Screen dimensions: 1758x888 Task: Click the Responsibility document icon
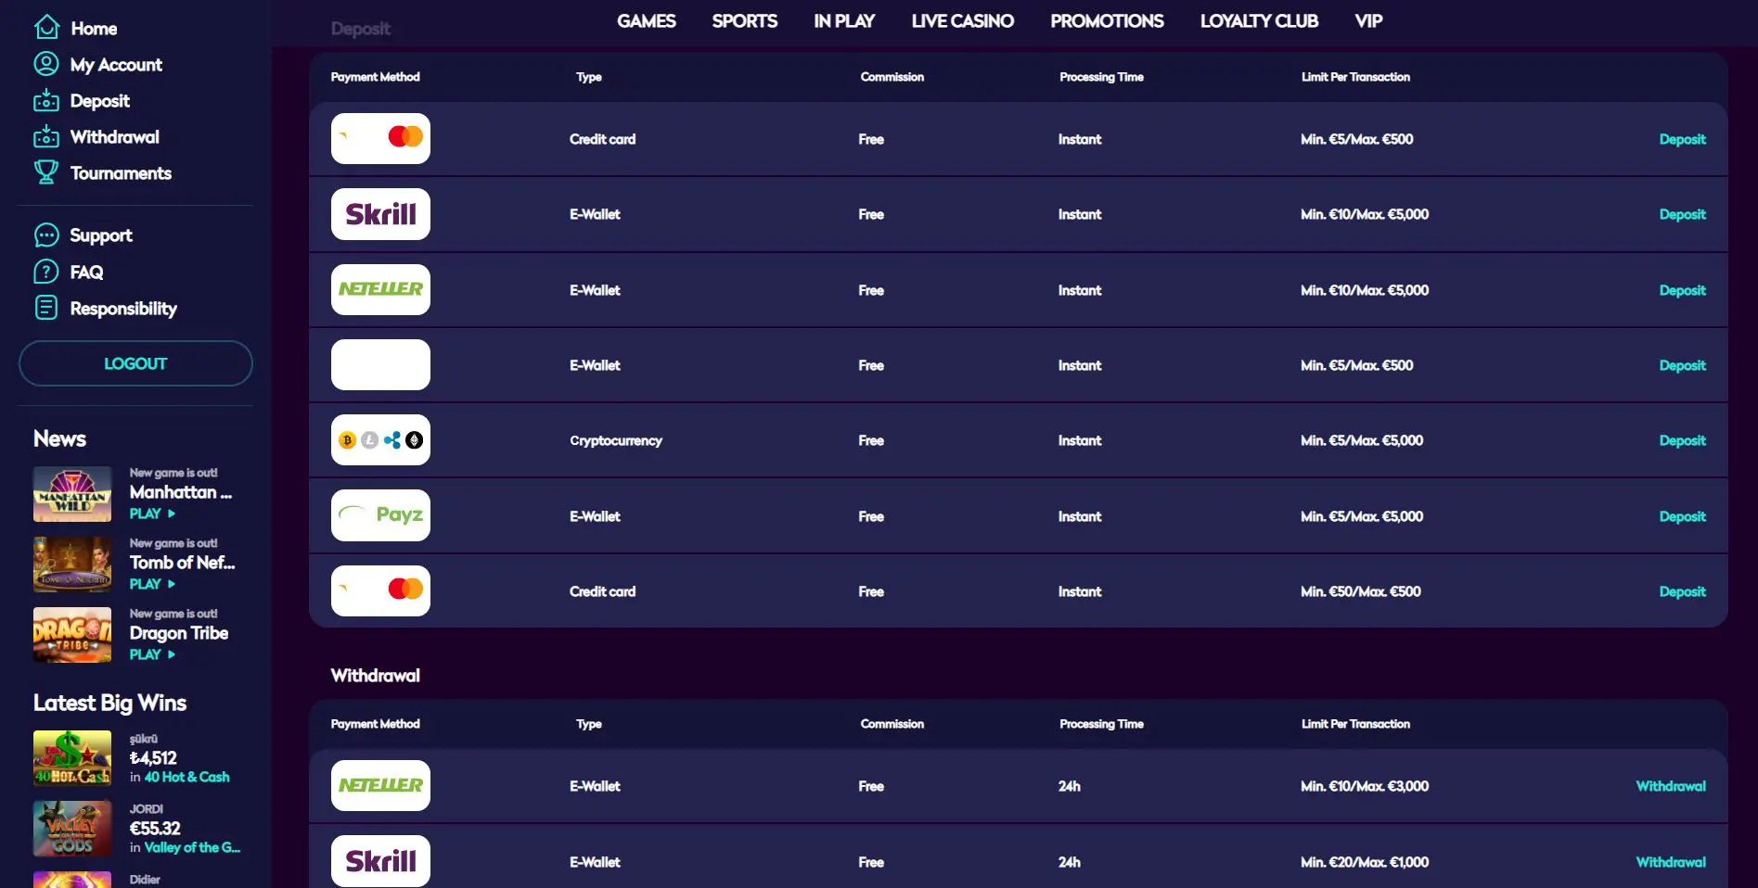coord(46,308)
